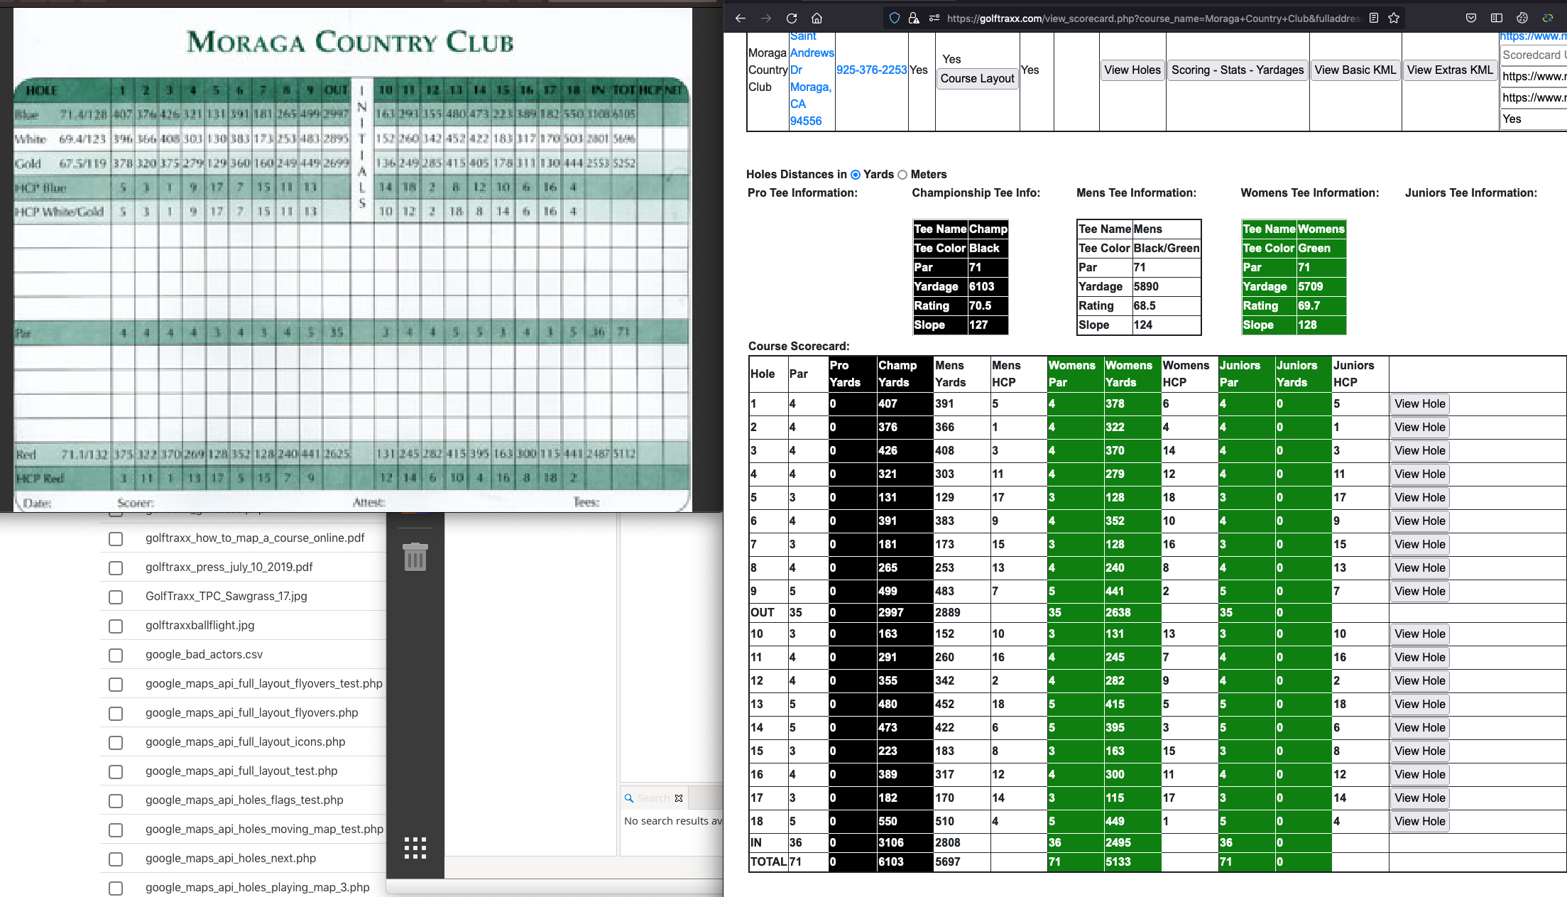Click the magnifier icon in the search box

(x=629, y=798)
